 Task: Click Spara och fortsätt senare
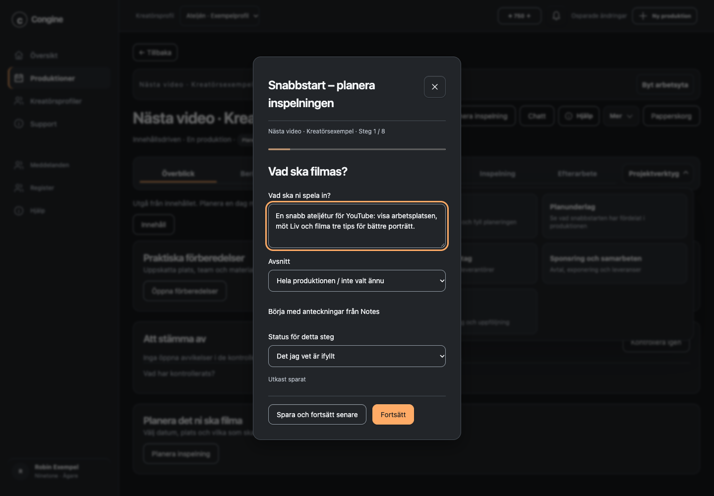coord(317,415)
